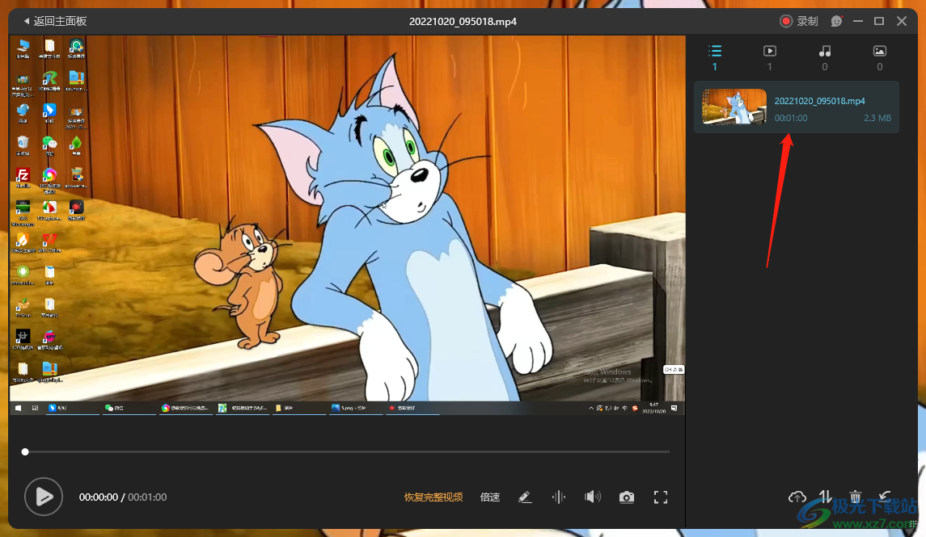Viewport: 926px width, 537px height.
Task: Click the curved return arrow icon
Action: (x=885, y=497)
